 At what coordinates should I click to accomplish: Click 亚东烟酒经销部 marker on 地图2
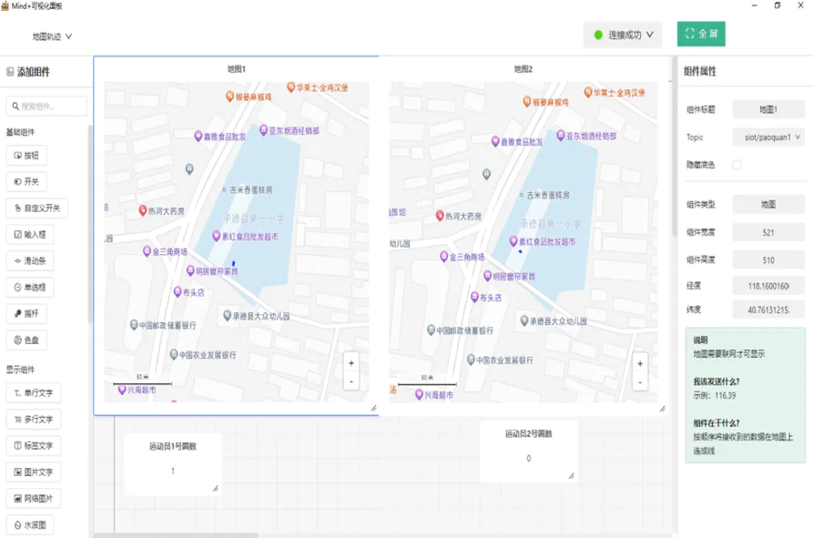tap(561, 136)
